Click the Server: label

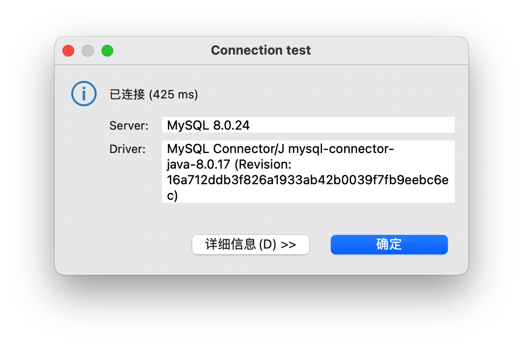[129, 126]
